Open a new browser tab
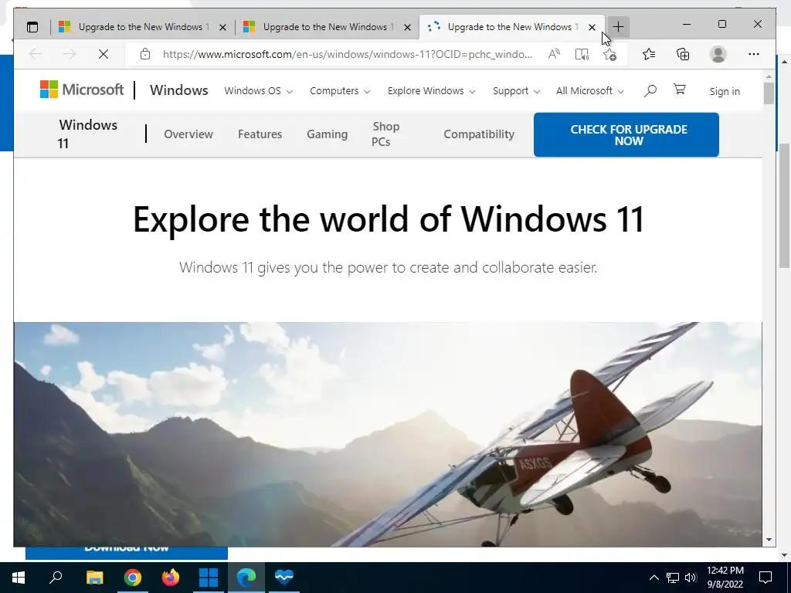791x593 pixels. coord(619,27)
